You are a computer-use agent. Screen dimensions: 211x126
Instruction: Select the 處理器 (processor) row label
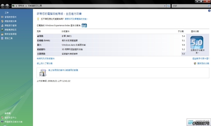coord(40,36)
